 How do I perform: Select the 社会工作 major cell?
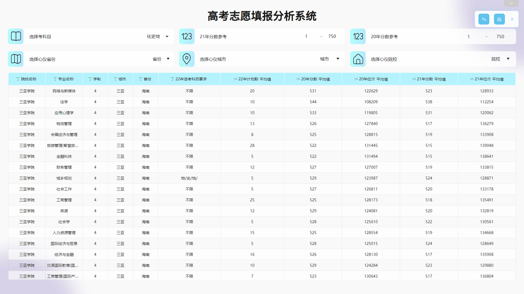tap(64, 189)
